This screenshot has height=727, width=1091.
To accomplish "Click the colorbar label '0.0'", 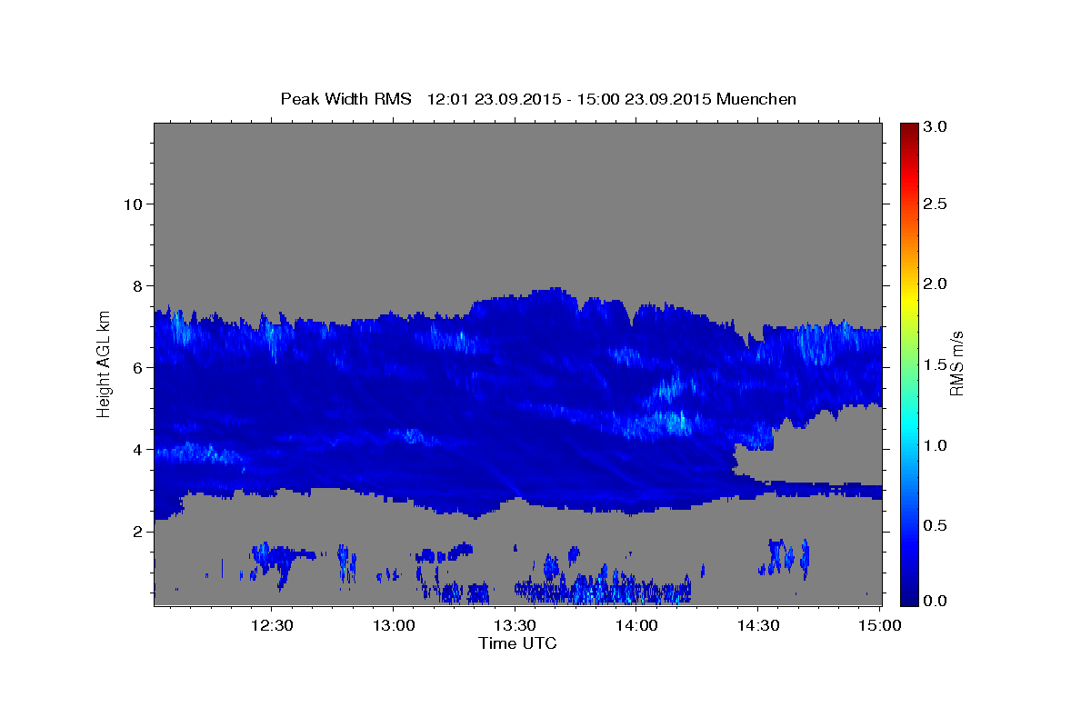I will click(936, 601).
